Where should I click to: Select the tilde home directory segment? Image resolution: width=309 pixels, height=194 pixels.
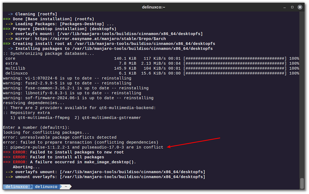[x=65, y=186]
